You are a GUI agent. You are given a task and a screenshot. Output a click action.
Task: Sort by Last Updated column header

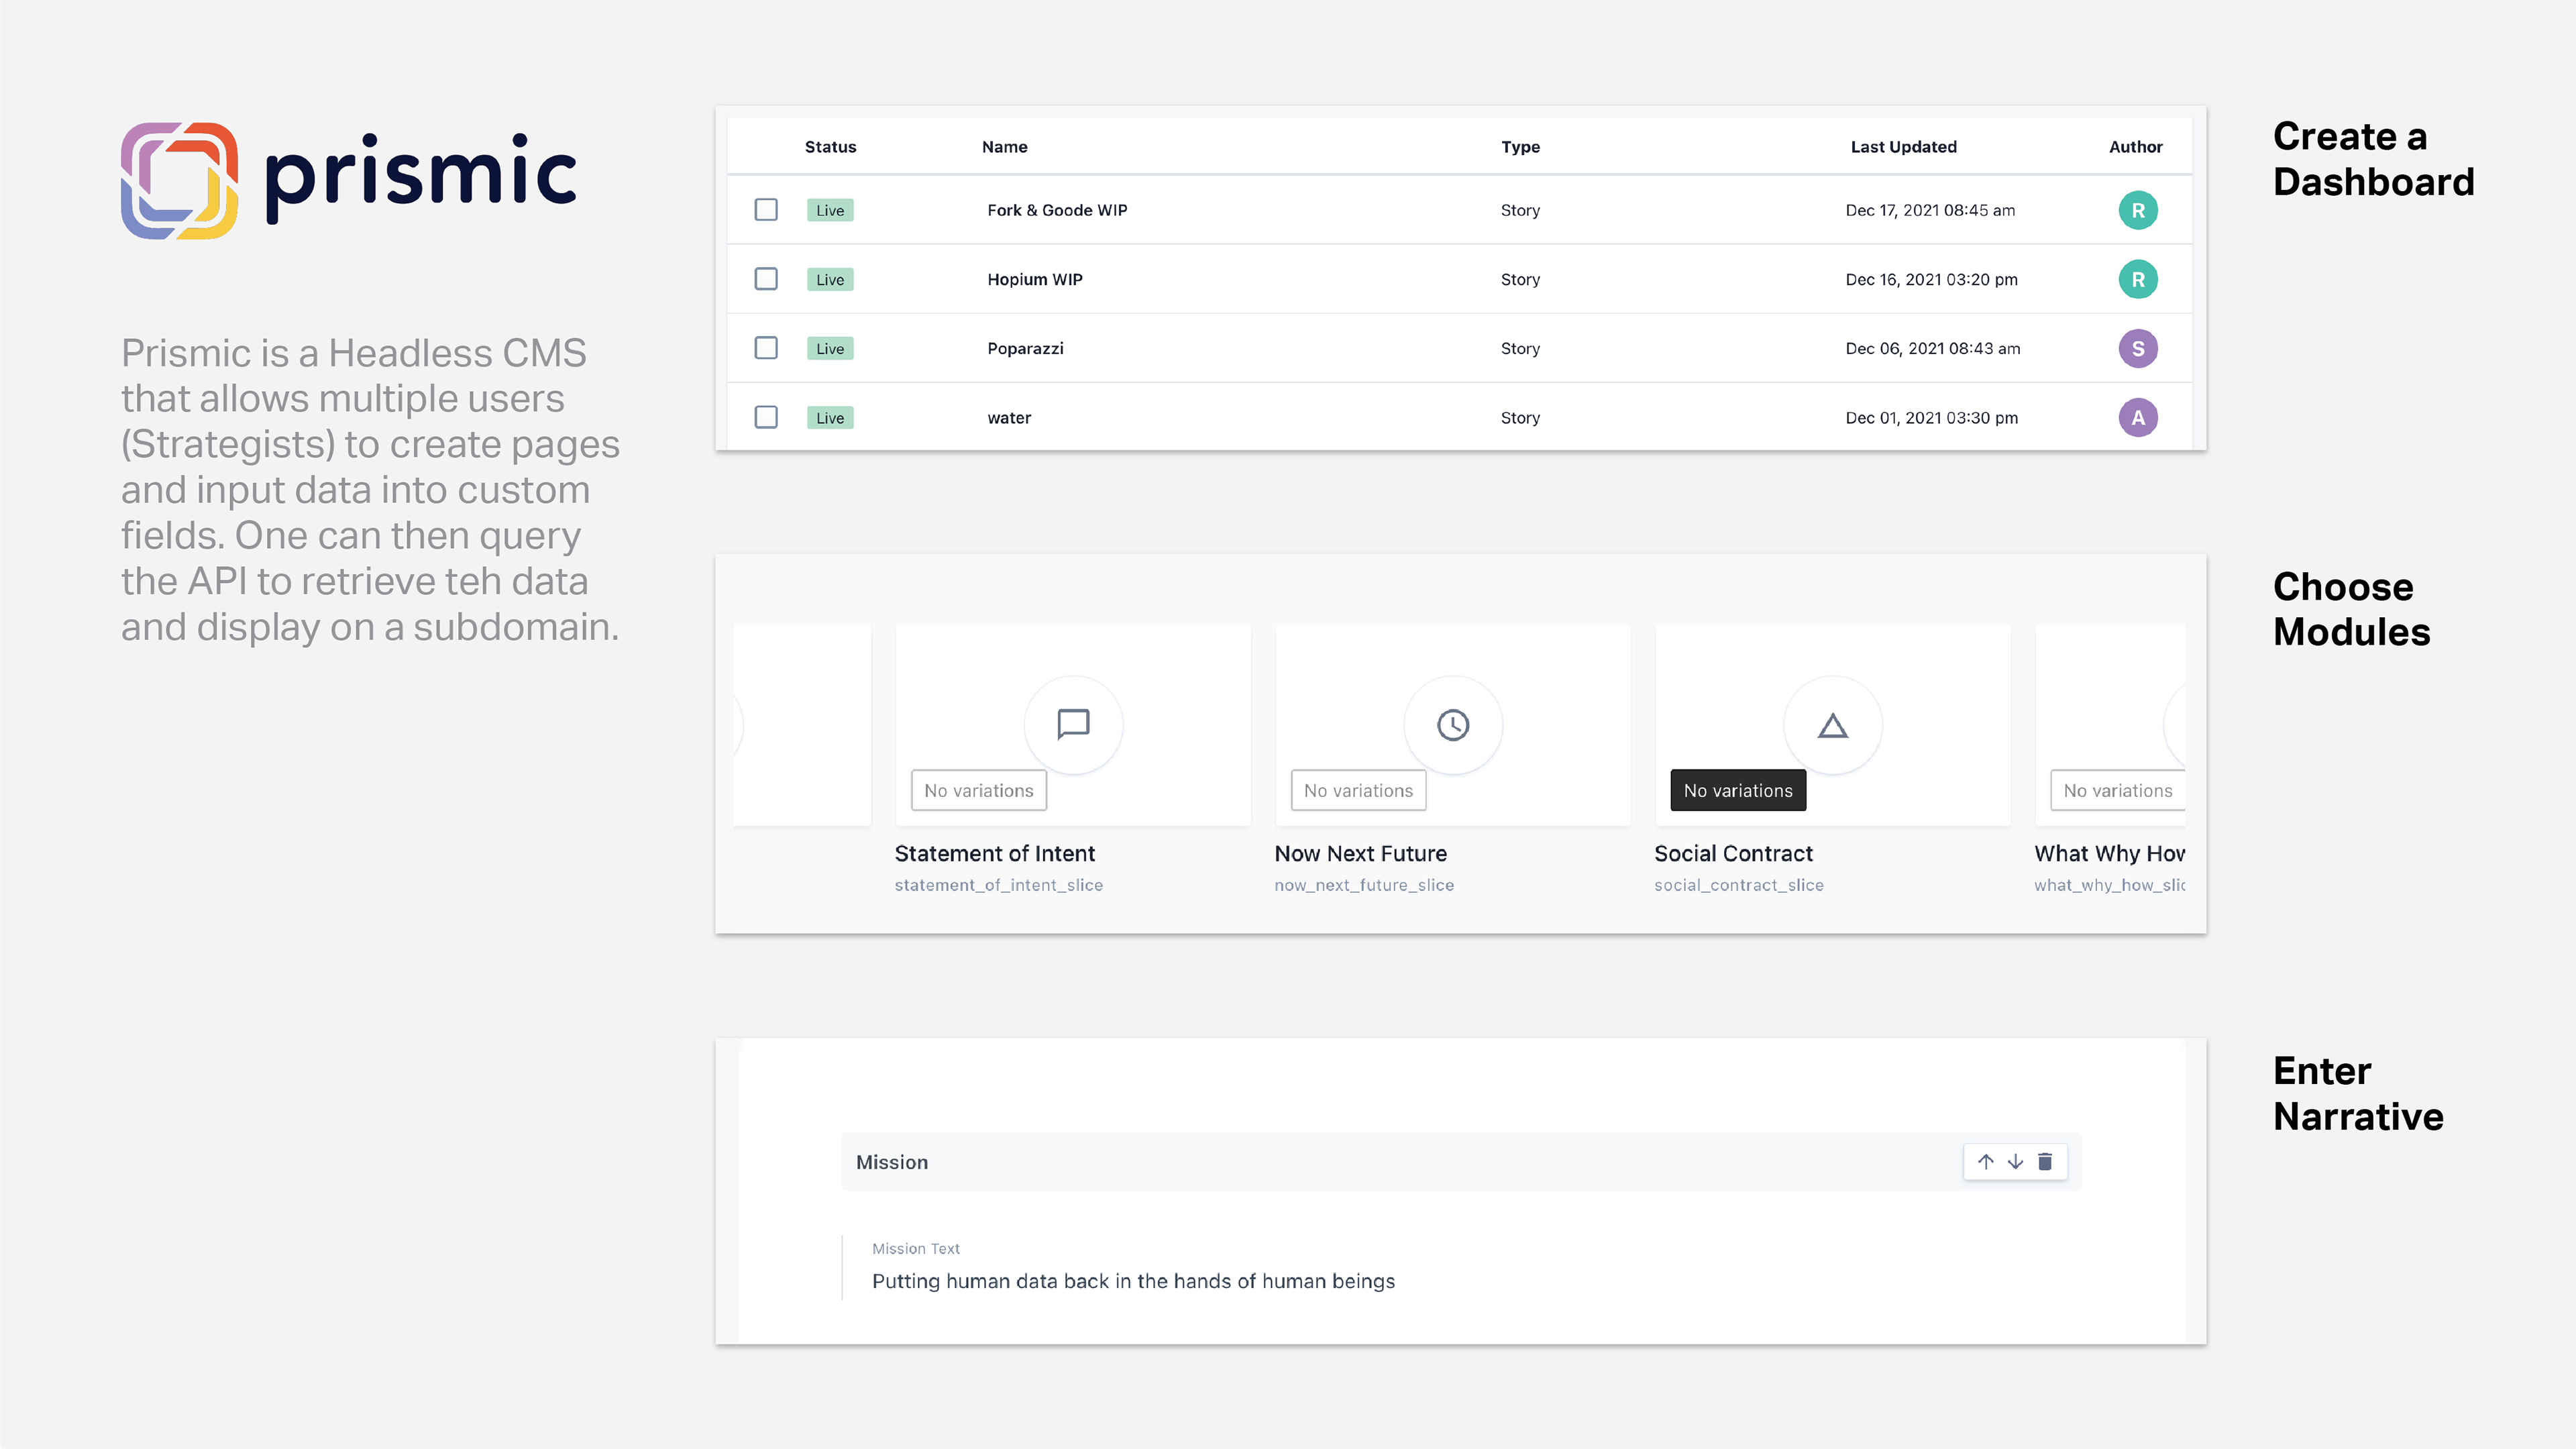pyautogui.click(x=1903, y=147)
